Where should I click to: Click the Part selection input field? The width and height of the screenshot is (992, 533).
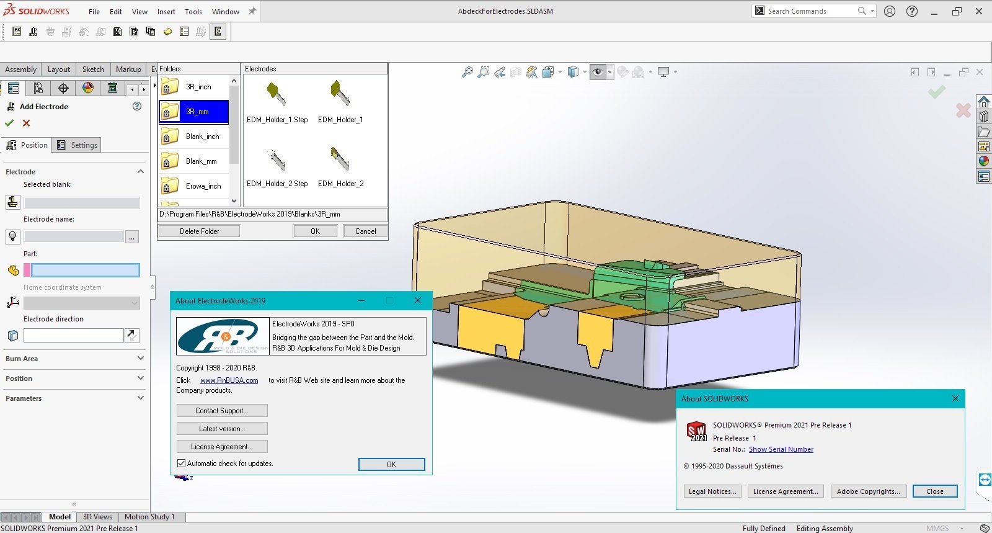tap(86, 270)
